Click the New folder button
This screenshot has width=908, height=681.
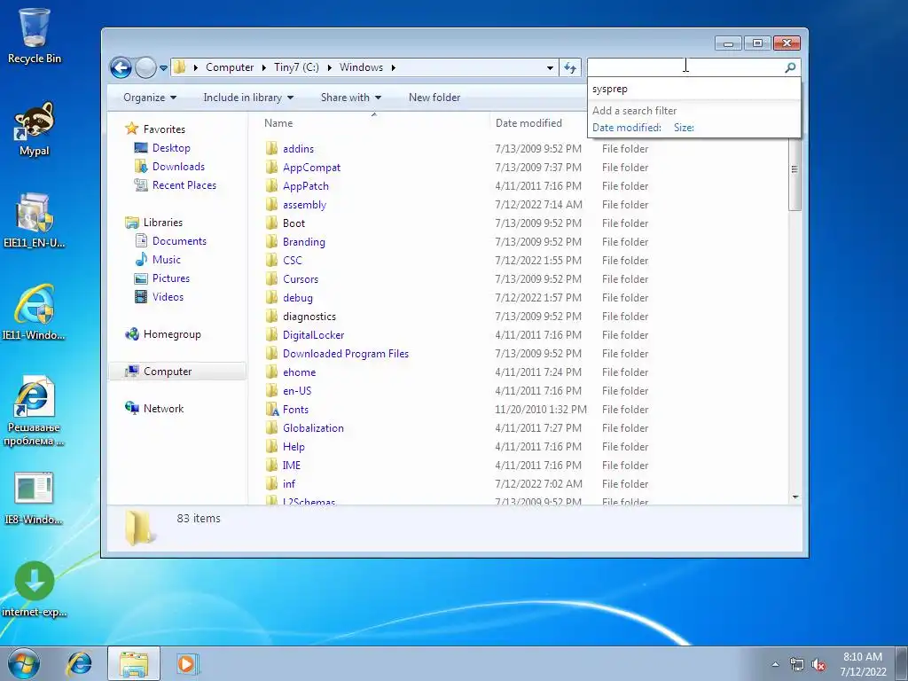pos(434,98)
